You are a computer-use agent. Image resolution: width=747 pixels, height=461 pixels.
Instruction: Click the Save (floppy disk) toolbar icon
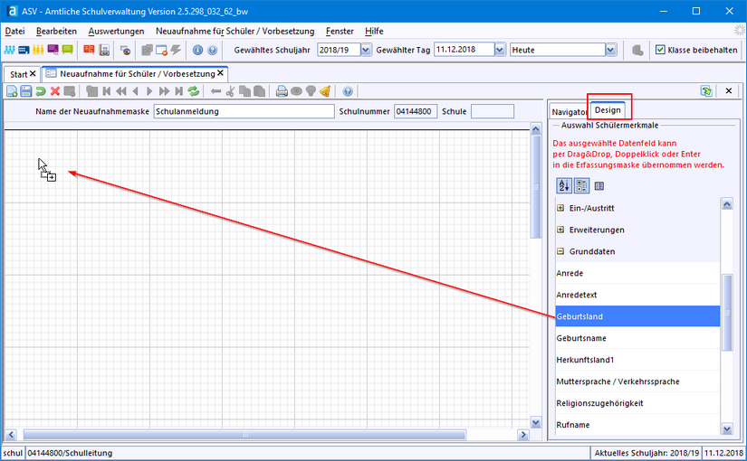pyautogui.click(x=25, y=91)
